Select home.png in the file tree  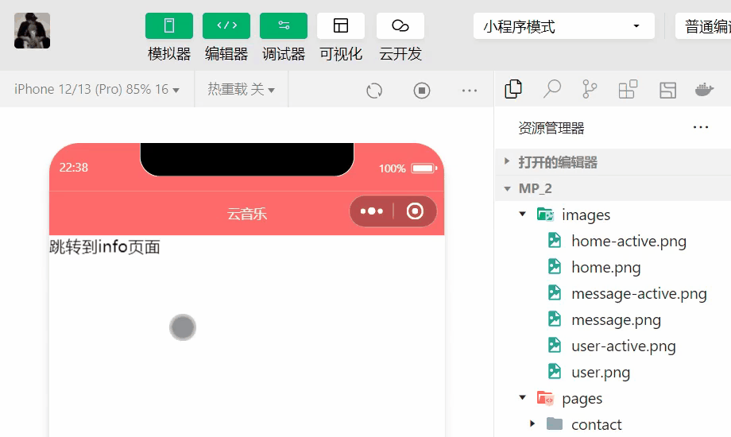pyautogui.click(x=606, y=267)
